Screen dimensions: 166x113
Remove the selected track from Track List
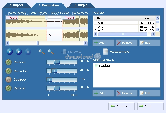click(x=126, y=43)
